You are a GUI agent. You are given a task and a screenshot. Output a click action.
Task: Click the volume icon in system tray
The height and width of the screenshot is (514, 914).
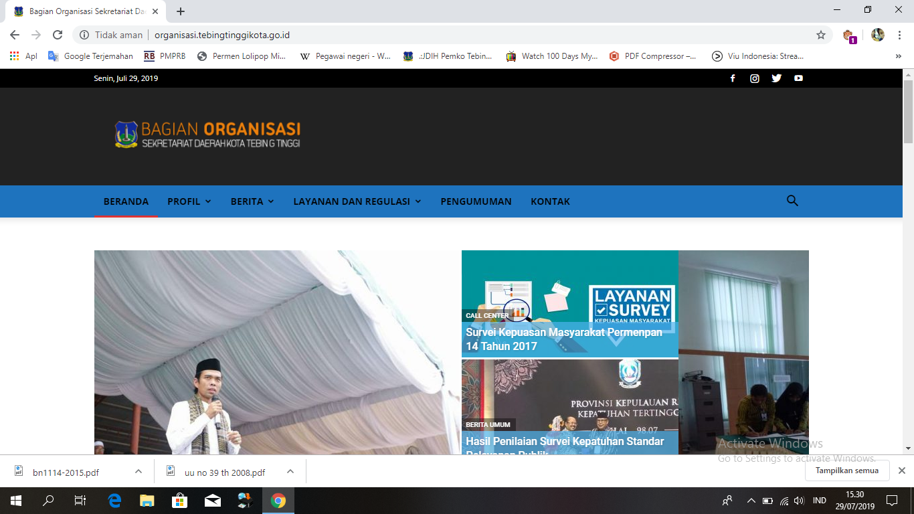pos(798,501)
